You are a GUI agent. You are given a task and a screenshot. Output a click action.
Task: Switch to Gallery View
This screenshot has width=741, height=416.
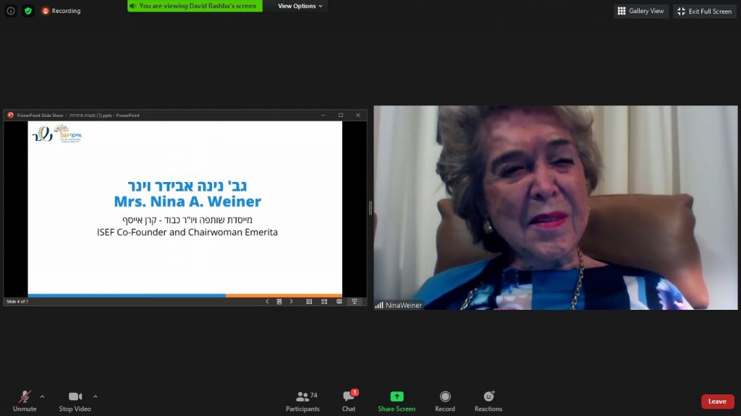click(x=641, y=11)
